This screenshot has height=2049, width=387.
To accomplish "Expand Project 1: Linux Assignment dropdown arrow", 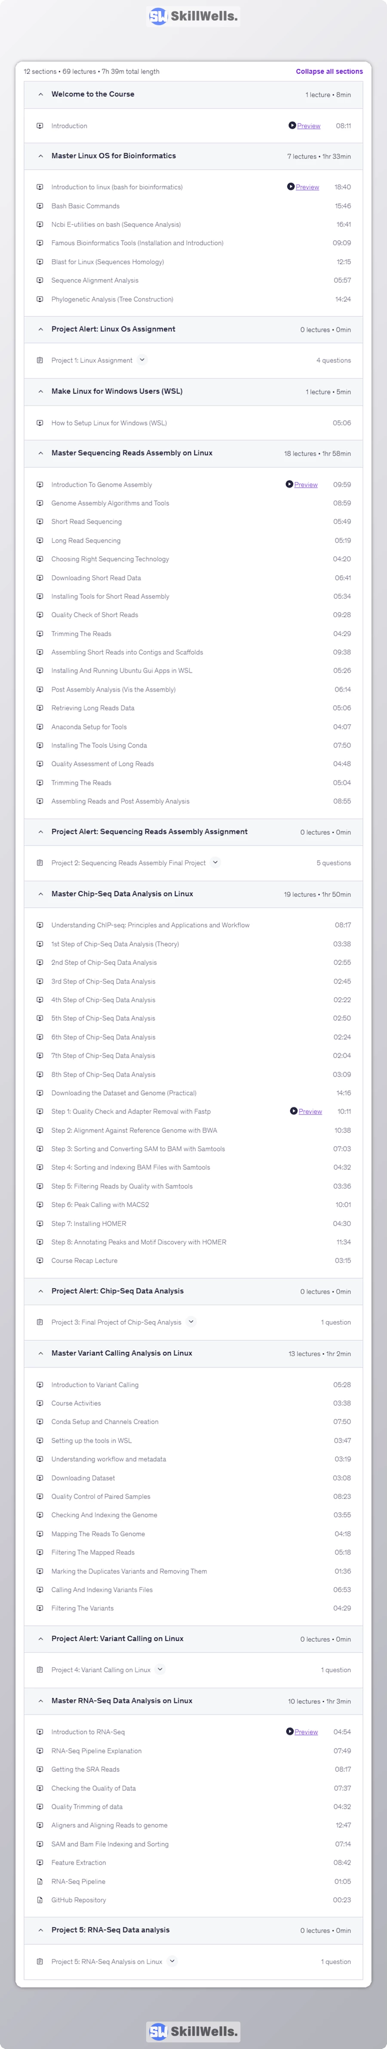I will [x=142, y=360].
